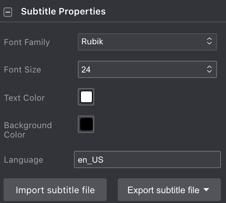
Task: Click the Export subtitle file button text
Action: tap(163, 190)
